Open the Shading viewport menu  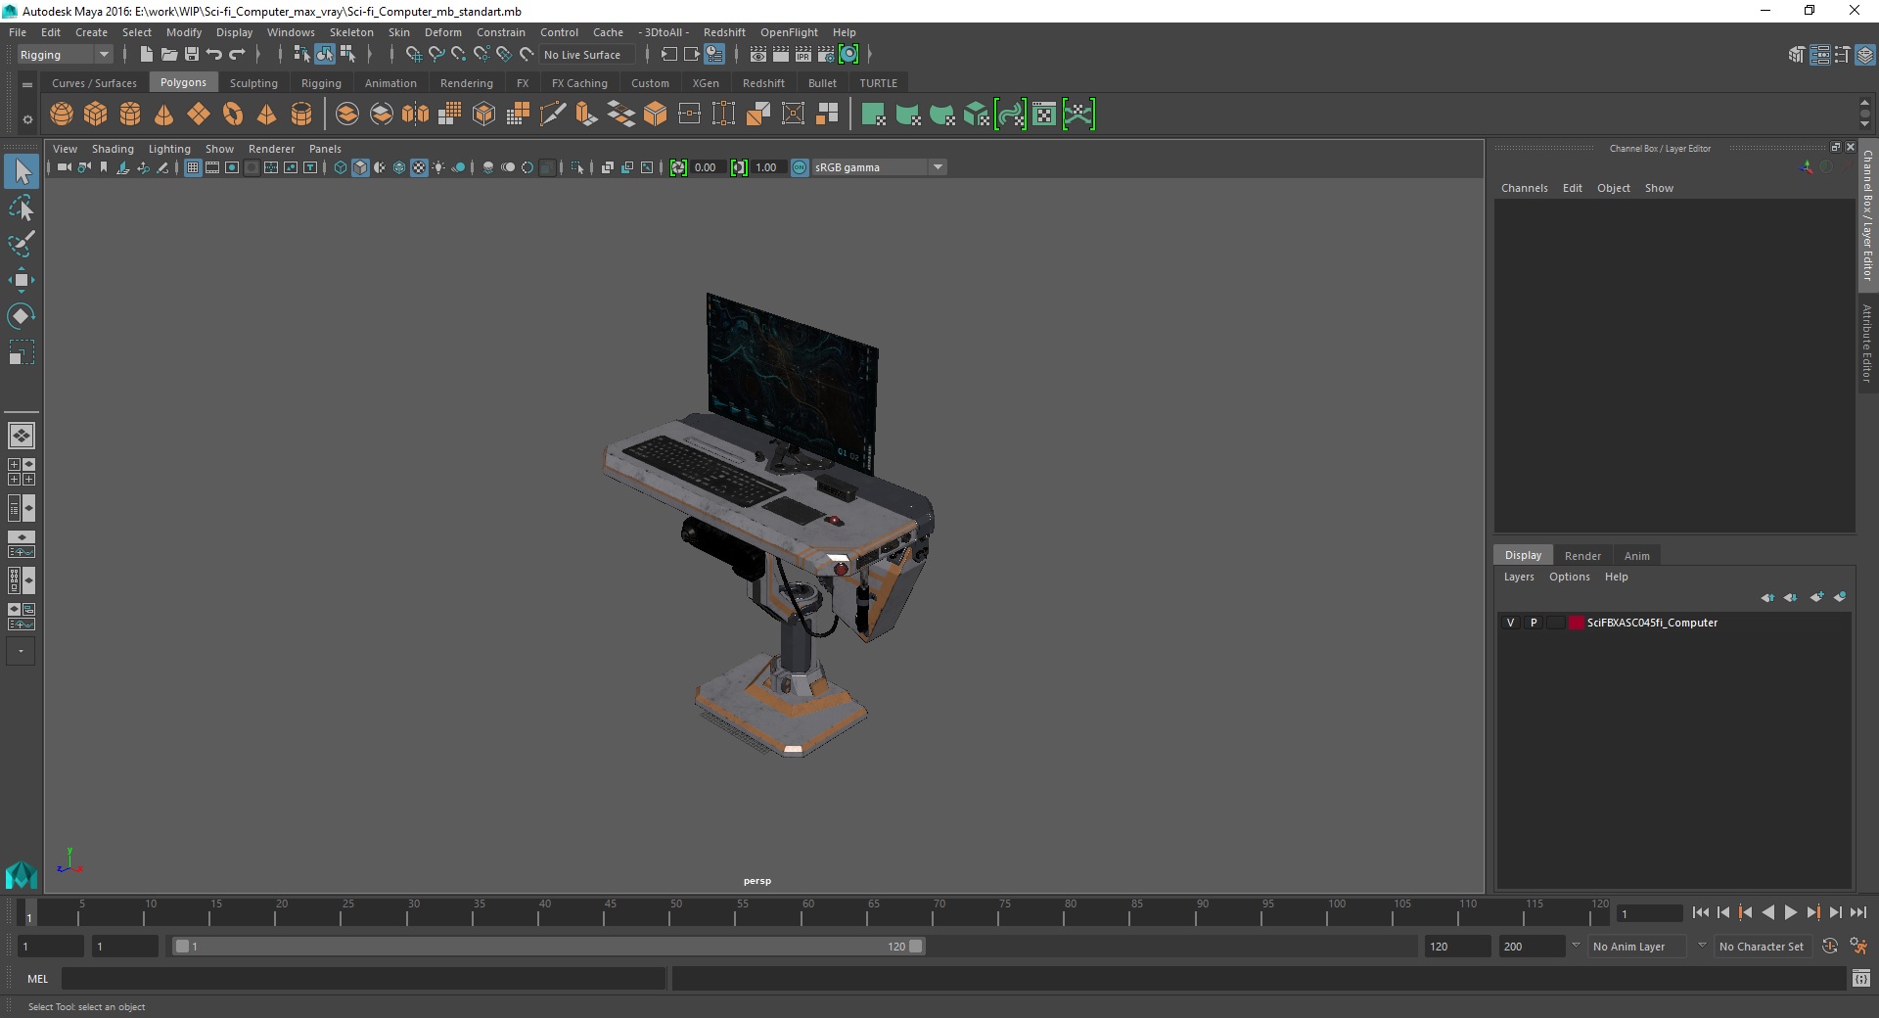(x=113, y=149)
